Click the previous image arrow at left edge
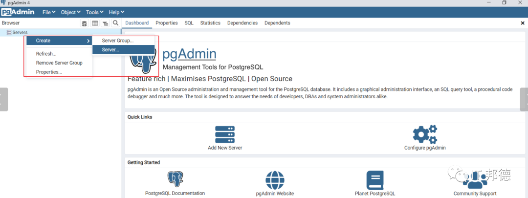Viewport: 528px width, 198px height. click(4, 99)
